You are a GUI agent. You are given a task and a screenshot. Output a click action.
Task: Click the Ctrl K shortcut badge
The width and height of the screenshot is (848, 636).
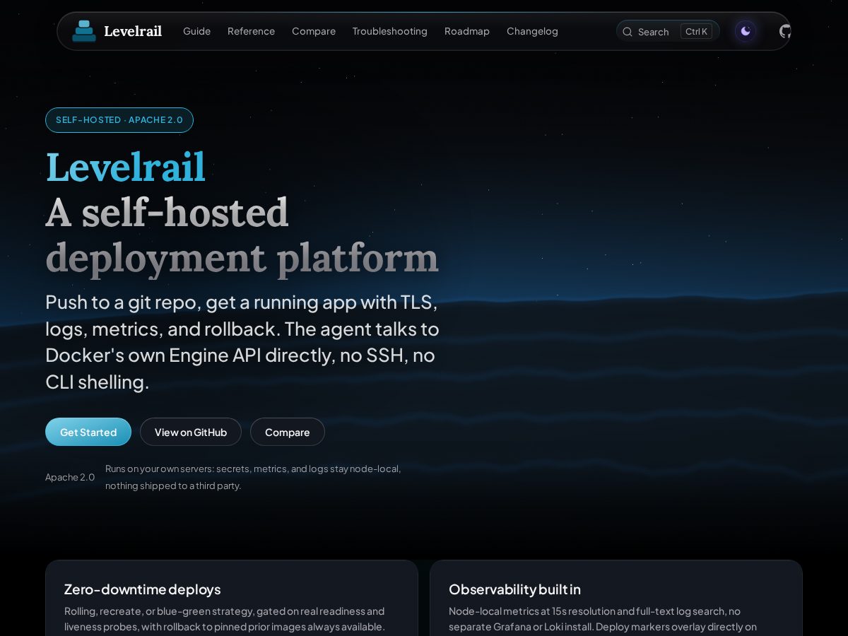pyautogui.click(x=696, y=31)
